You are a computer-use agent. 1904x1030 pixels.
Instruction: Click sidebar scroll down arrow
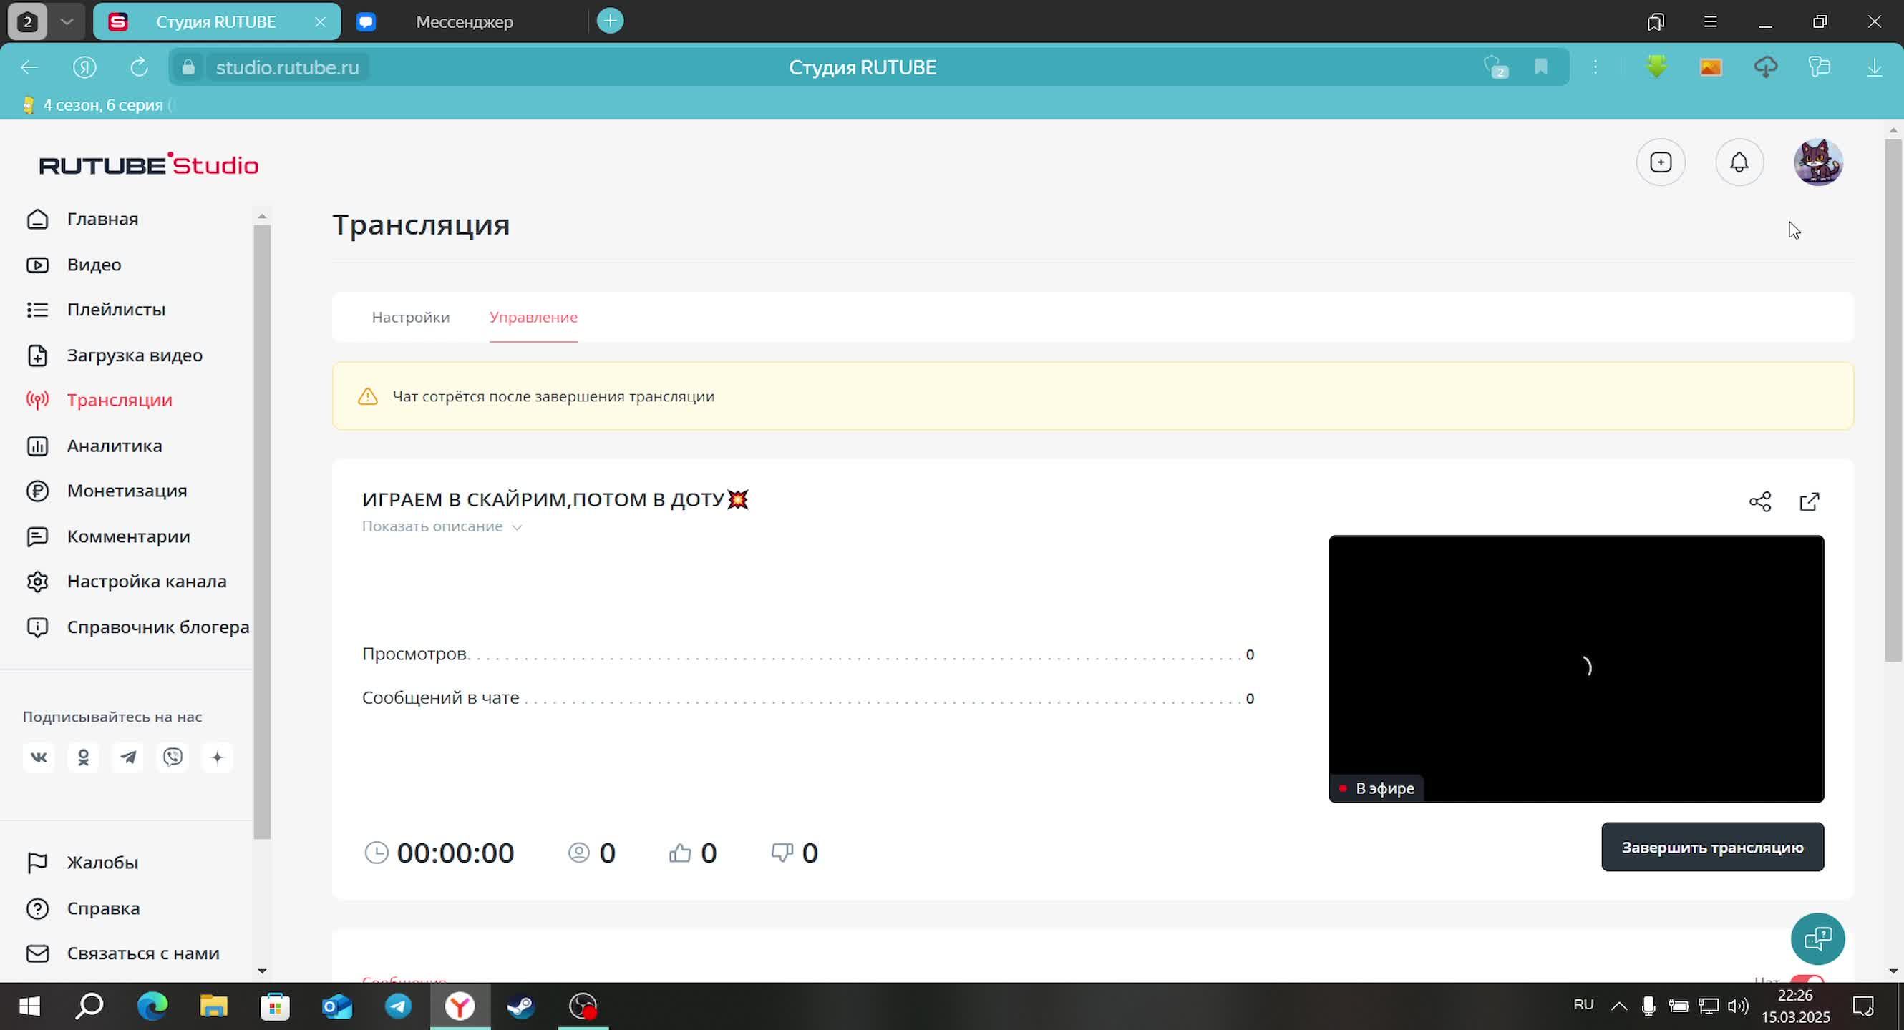click(x=262, y=971)
